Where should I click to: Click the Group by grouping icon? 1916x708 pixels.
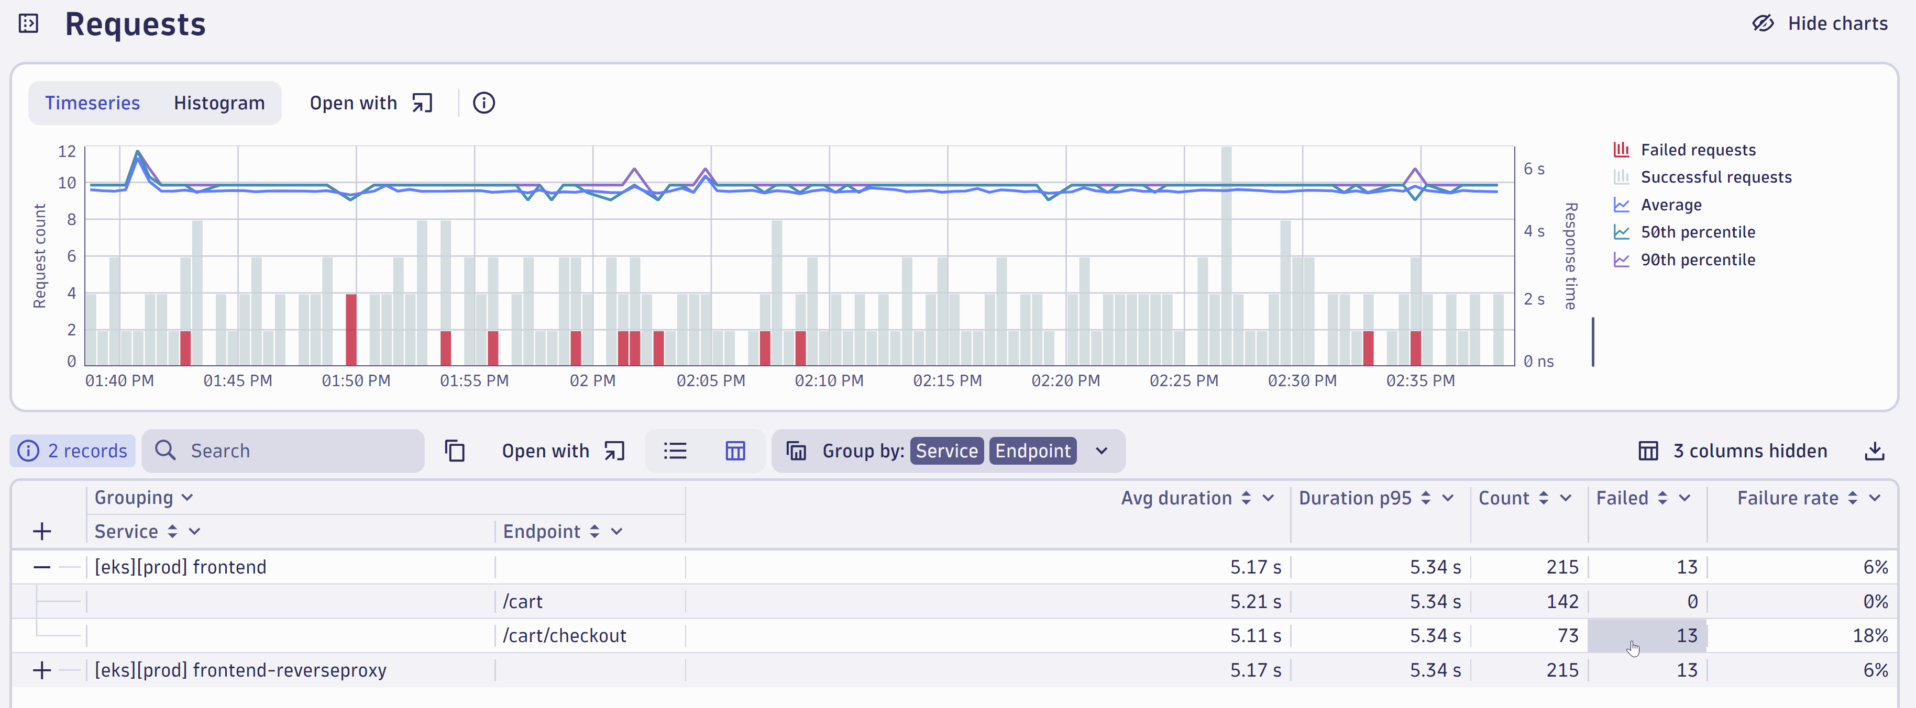796,451
